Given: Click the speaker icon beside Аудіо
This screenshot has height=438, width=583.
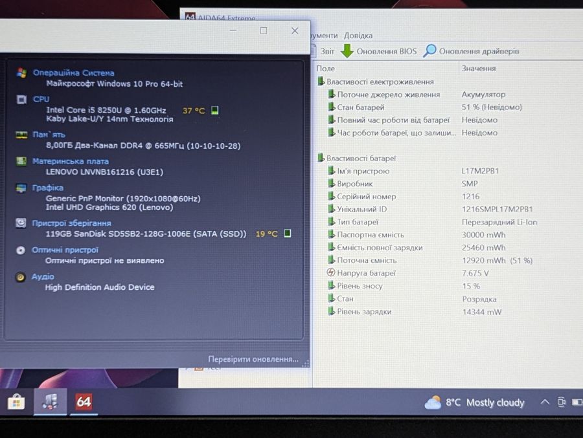Looking at the screenshot, I should tap(21, 277).
